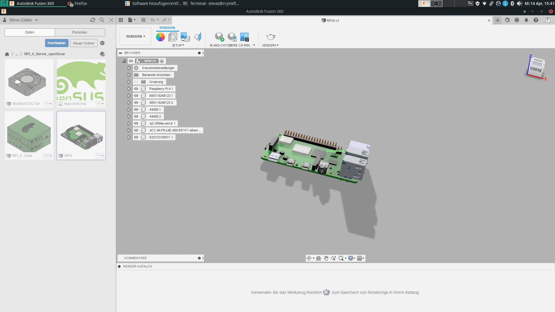Click the Hochladen button

57,43
